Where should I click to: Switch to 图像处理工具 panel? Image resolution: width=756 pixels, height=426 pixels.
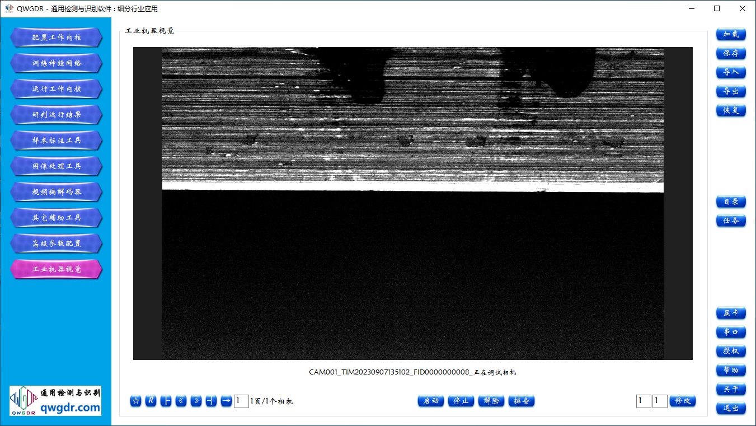click(56, 166)
